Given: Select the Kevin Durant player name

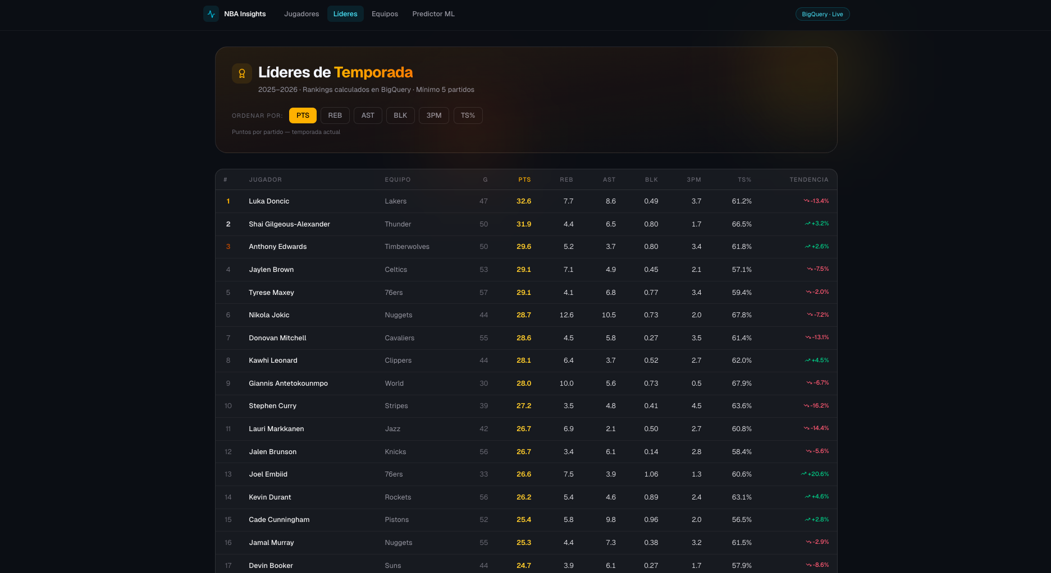Looking at the screenshot, I should [270, 497].
